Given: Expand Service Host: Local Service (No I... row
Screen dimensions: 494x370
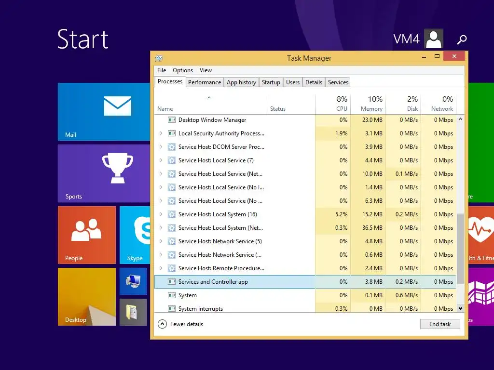Looking at the screenshot, I should point(161,187).
